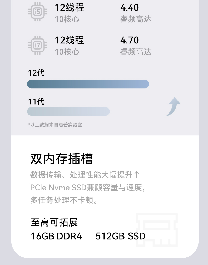The image size is (208, 265).
Task: Click the i7 processor chip icon
Action: point(38,45)
